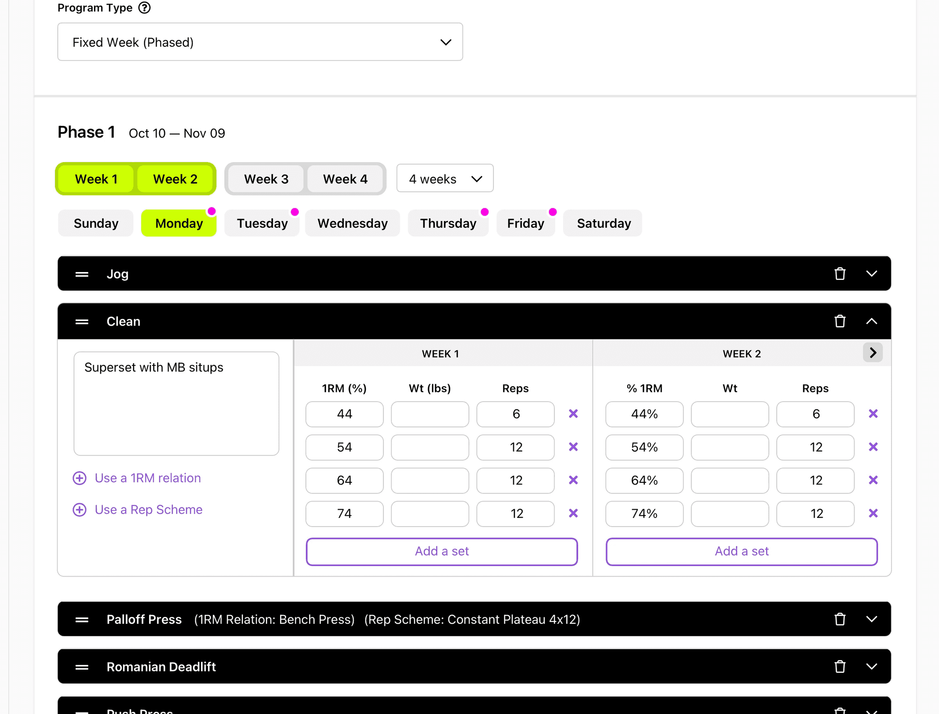Toggle the Week 3 selection button
This screenshot has width=939, height=714.
[x=266, y=179]
